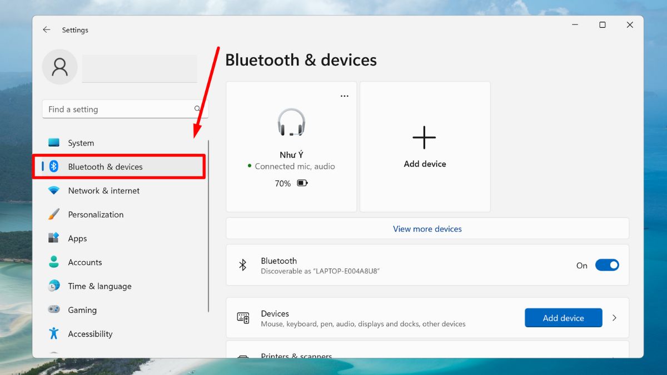Screen dimensions: 667x375
Task: Click the On label beside toggle
Action: coord(581,266)
